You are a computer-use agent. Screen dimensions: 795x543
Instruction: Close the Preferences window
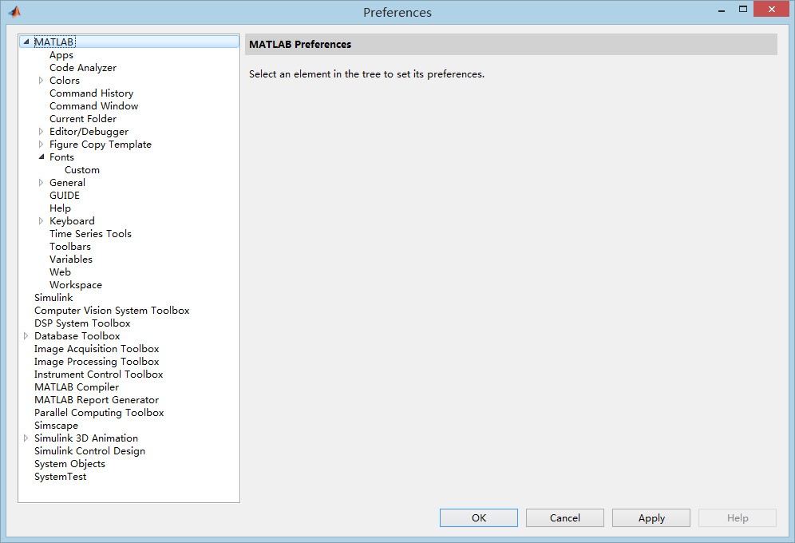click(773, 10)
